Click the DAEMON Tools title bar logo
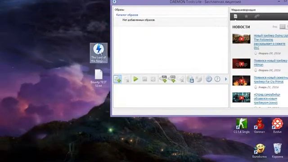 tap(114, 2)
